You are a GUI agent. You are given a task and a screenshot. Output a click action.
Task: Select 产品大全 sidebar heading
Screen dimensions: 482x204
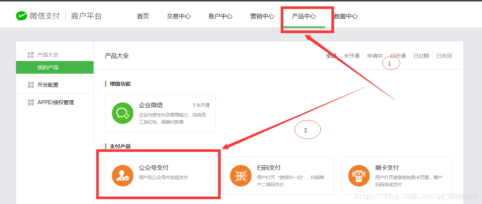[x=48, y=55]
